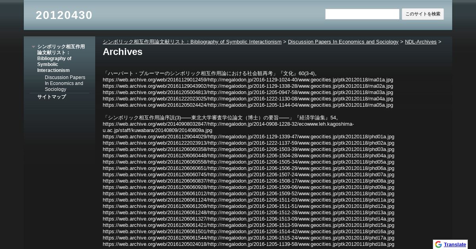
Task: Focus the site search input field
Action: pyautogui.click(x=362, y=14)
